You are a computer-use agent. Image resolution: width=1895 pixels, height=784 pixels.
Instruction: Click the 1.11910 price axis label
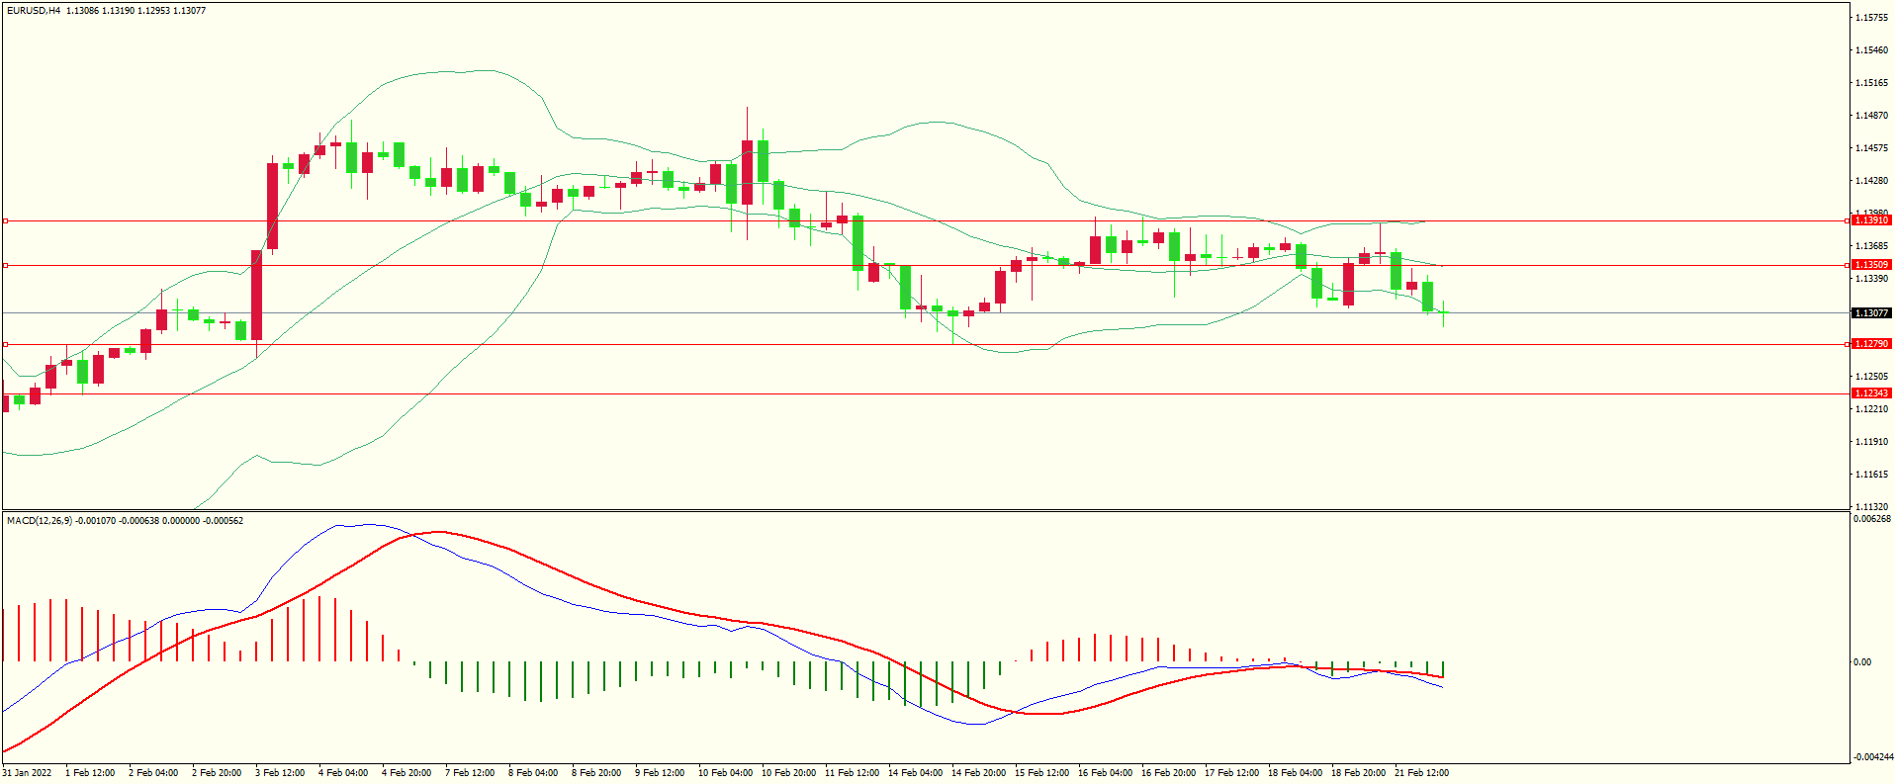point(1872,442)
